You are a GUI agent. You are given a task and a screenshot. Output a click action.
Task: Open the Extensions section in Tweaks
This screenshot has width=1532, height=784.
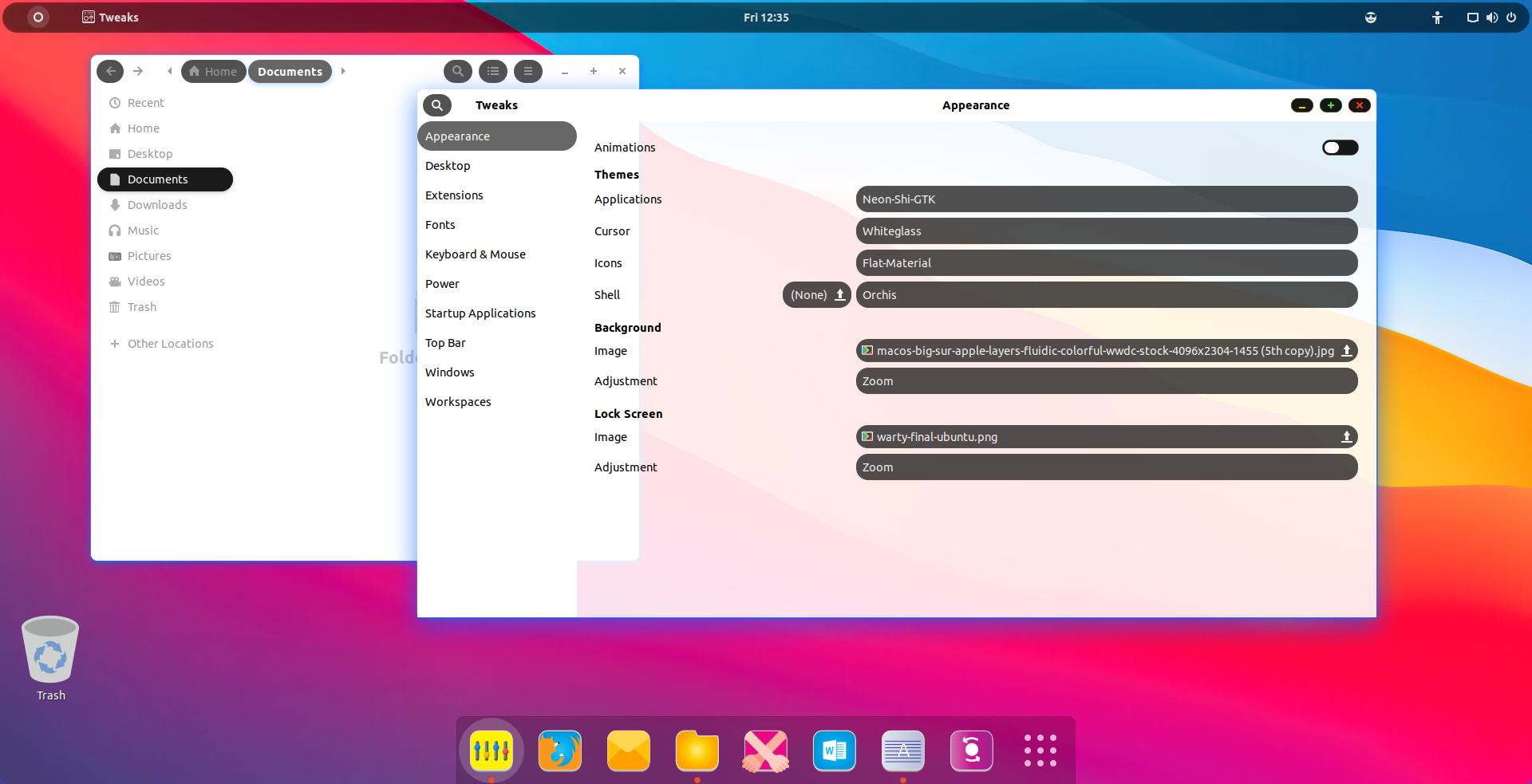496,195
